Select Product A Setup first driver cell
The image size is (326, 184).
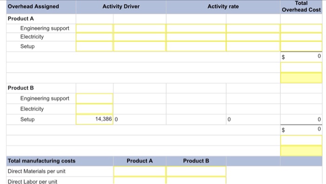pyautogui.click(x=95, y=47)
